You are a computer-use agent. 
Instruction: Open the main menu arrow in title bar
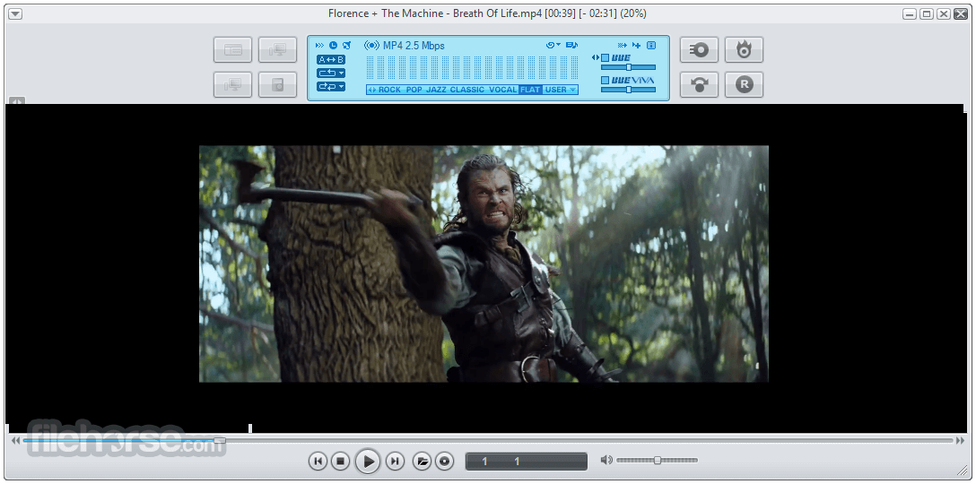pyautogui.click(x=15, y=13)
